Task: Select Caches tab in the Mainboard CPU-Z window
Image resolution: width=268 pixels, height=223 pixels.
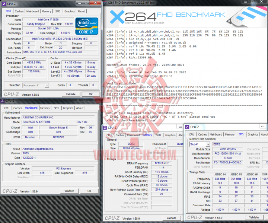Action: click(18, 108)
